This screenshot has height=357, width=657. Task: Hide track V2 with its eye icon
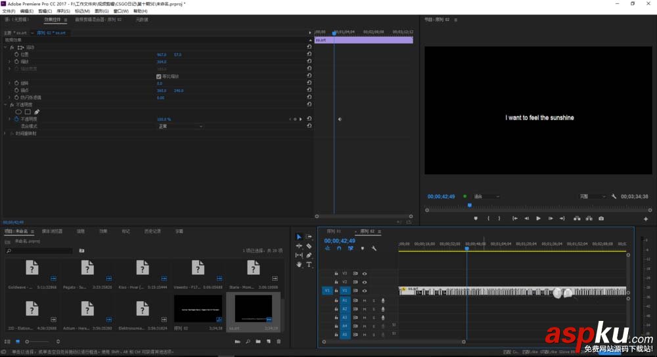[x=365, y=282]
